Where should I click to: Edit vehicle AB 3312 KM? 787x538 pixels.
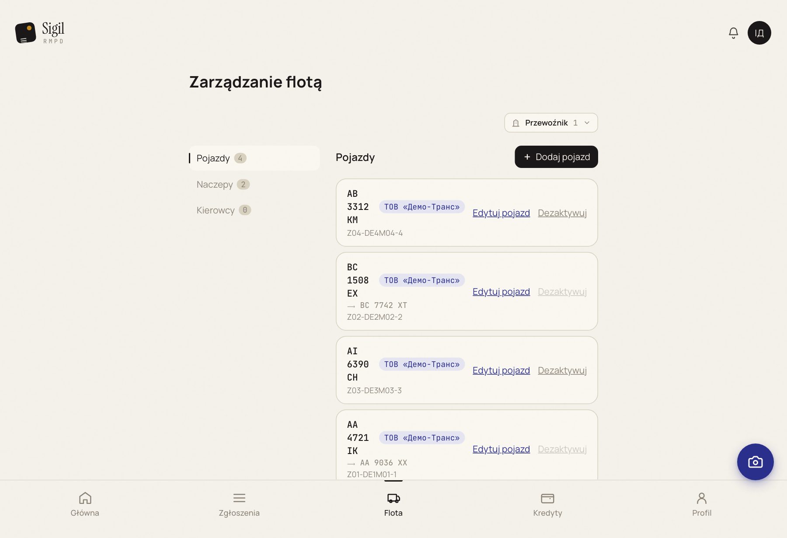pyautogui.click(x=501, y=213)
